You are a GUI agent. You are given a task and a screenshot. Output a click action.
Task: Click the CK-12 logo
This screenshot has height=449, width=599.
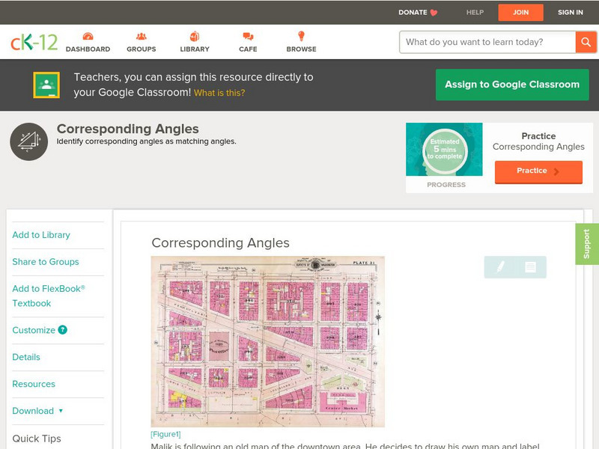coord(34,42)
